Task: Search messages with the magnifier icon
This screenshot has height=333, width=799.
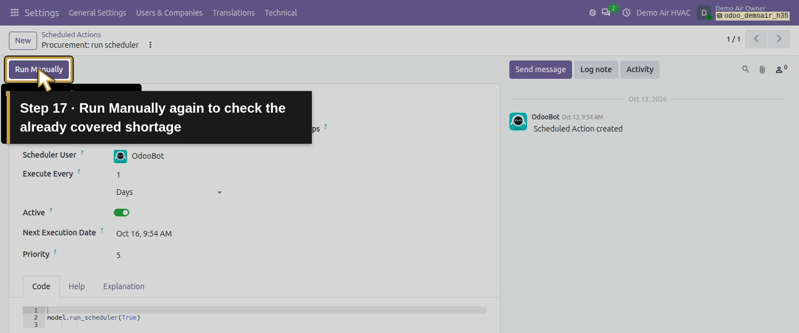Action: click(746, 69)
